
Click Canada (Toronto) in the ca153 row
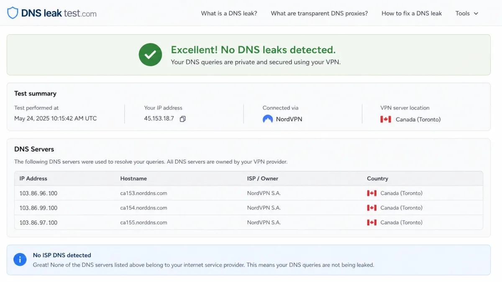(402, 193)
